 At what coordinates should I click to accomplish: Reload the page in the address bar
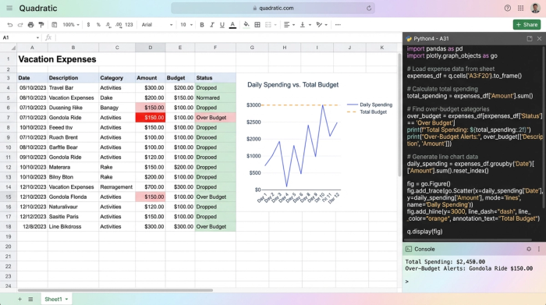369,8
